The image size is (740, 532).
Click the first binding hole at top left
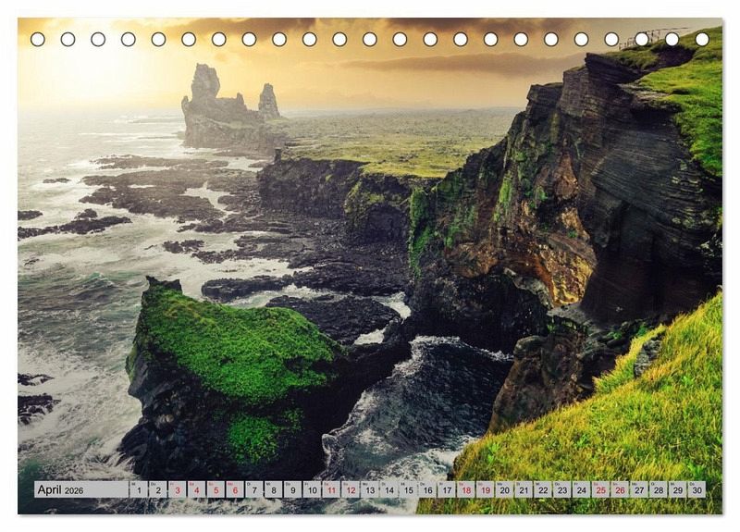[38, 39]
